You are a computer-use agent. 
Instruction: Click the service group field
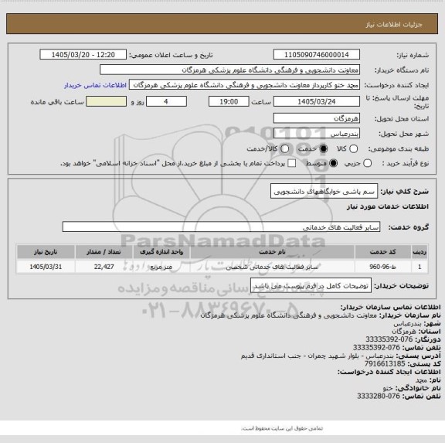click(x=221, y=227)
